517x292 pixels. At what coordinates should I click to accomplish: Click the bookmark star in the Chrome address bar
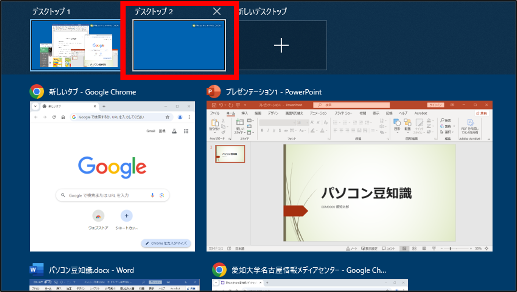coord(167,117)
